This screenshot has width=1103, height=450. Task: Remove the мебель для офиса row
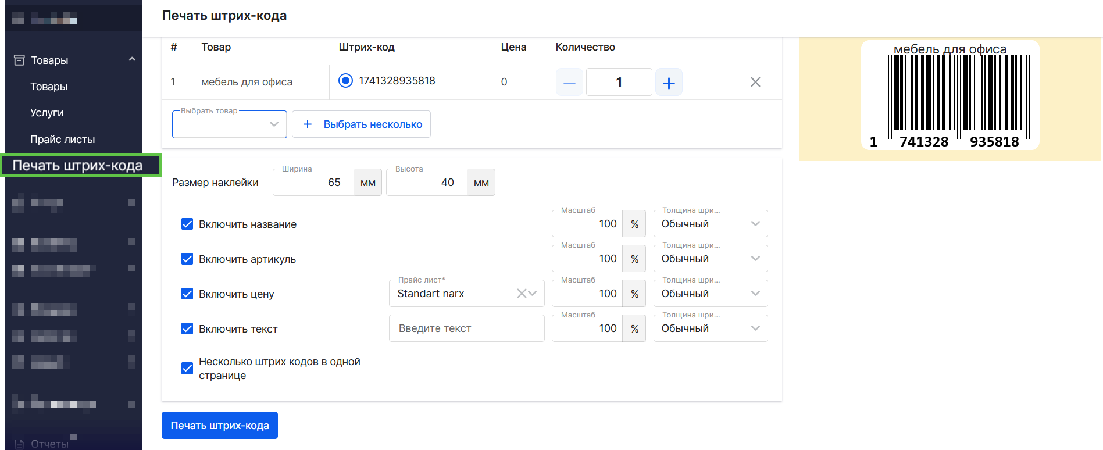(x=755, y=82)
